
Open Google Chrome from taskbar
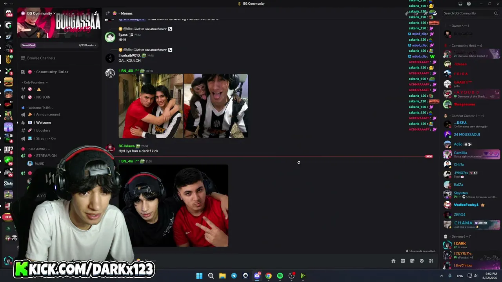pos(268,276)
